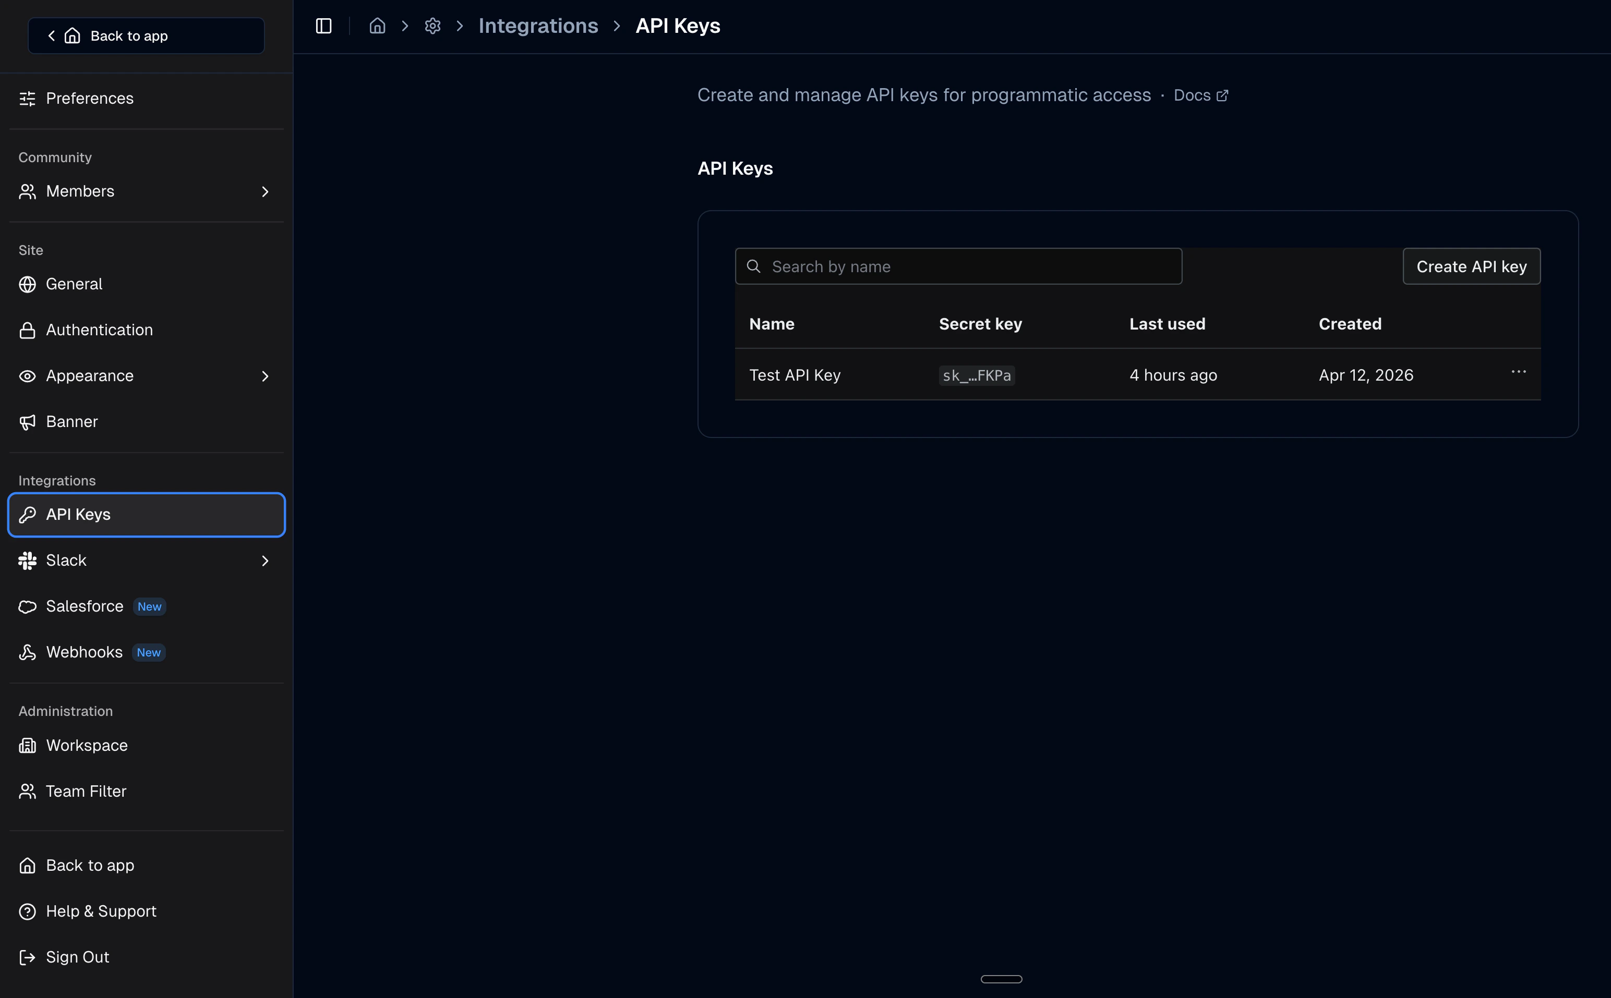This screenshot has height=998, width=1611.
Task: Click the home icon in the breadcrumb
Action: (377, 25)
